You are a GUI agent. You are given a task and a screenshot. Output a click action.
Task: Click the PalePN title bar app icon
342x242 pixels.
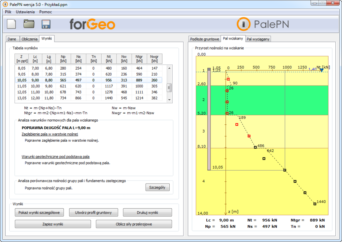point(5,4)
